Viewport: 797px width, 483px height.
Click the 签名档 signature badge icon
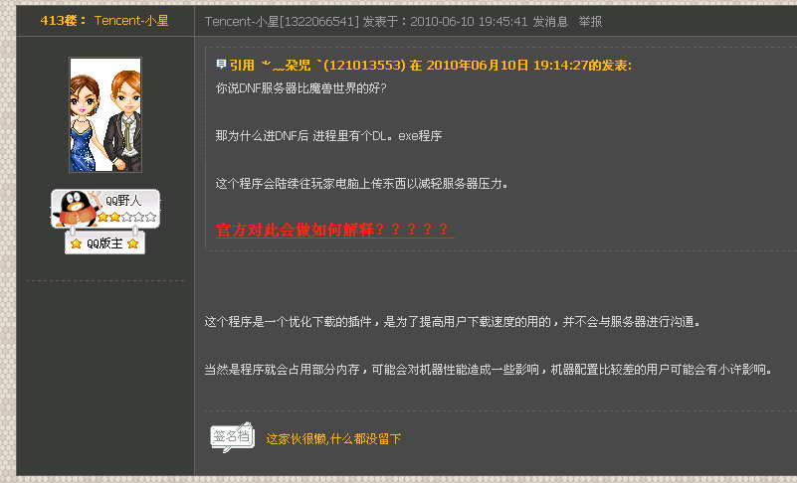coord(232,436)
